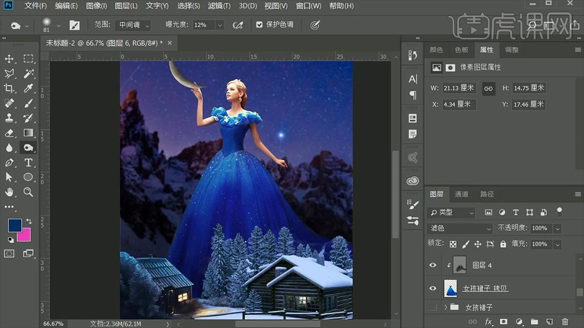Select the Gradient tool

click(x=28, y=133)
